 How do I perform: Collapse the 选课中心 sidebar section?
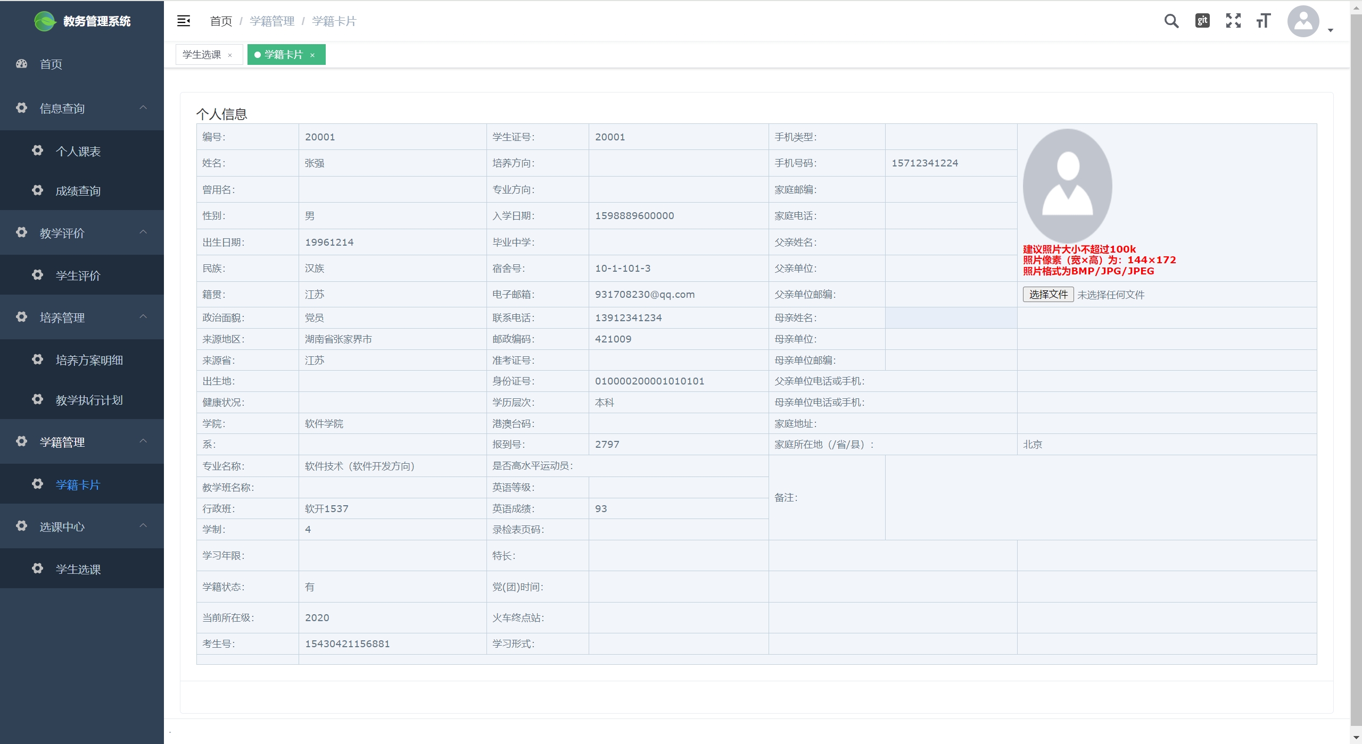(143, 526)
